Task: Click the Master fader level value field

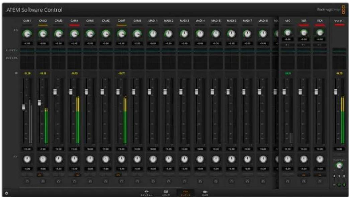Action: pos(339,149)
